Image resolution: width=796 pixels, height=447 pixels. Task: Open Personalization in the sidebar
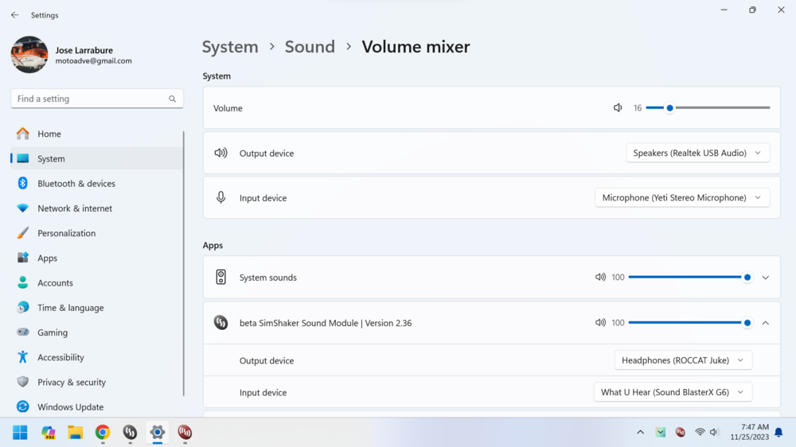coord(66,233)
